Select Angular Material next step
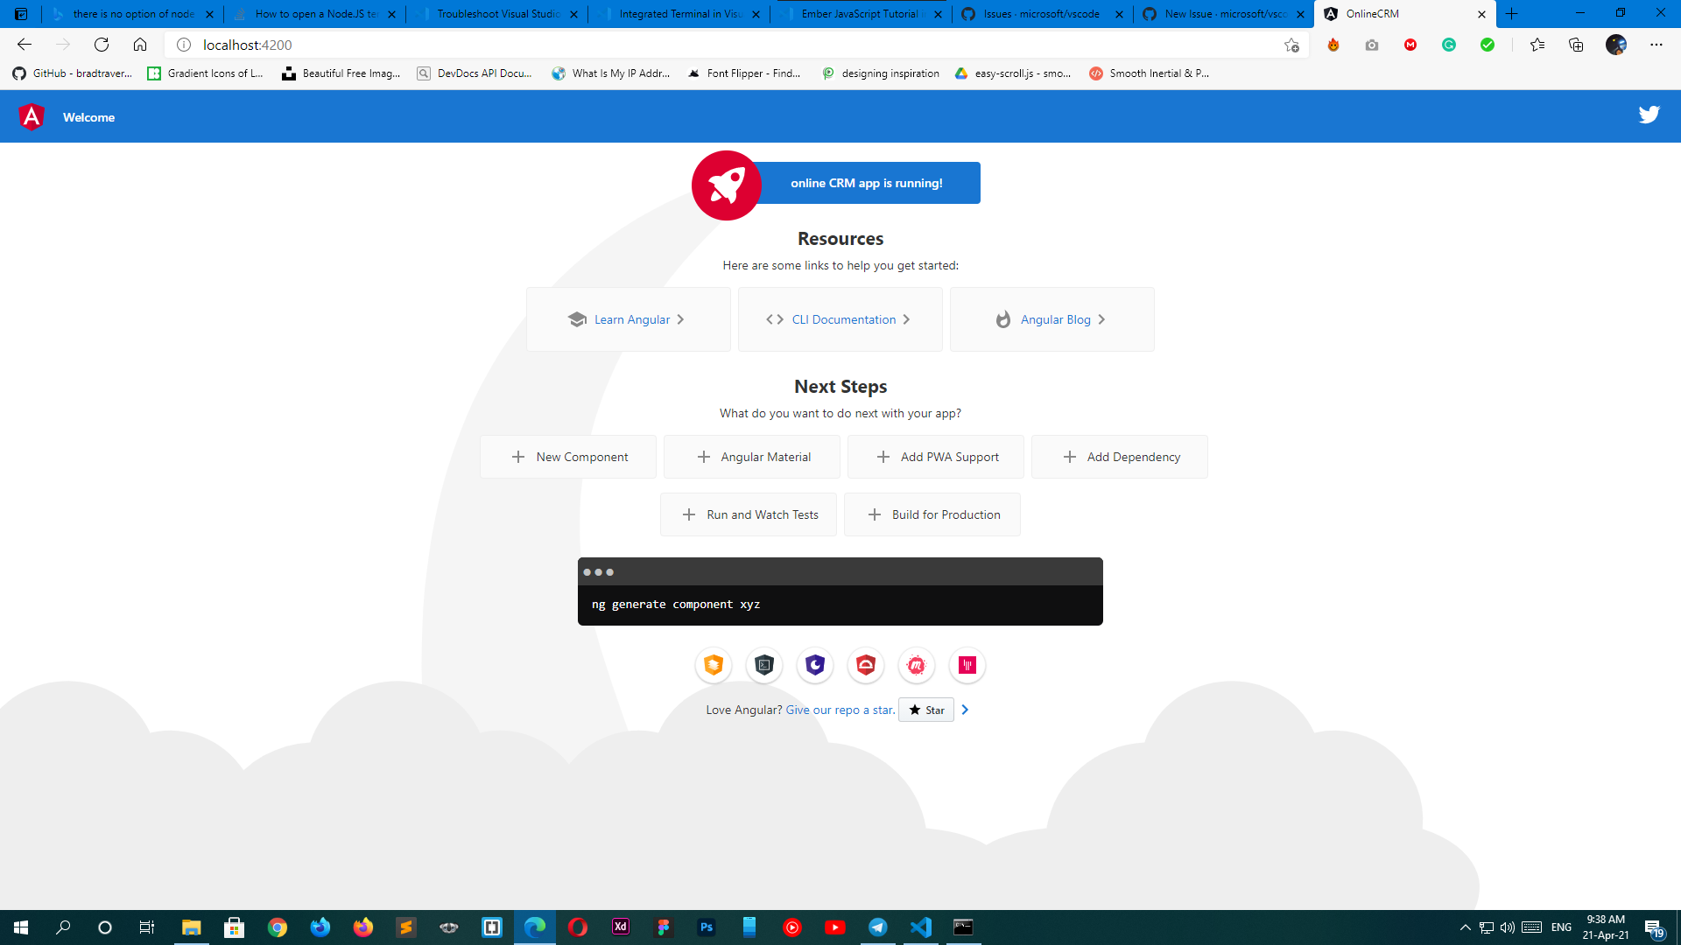 [x=752, y=457]
